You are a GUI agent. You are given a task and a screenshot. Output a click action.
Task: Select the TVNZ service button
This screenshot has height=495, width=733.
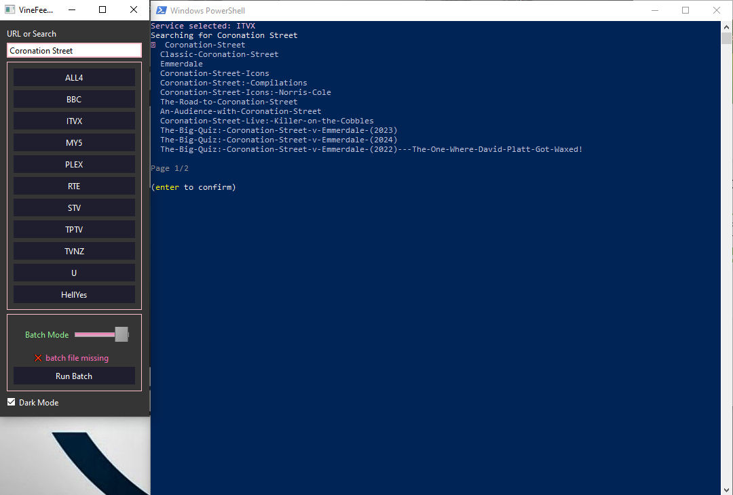point(74,252)
